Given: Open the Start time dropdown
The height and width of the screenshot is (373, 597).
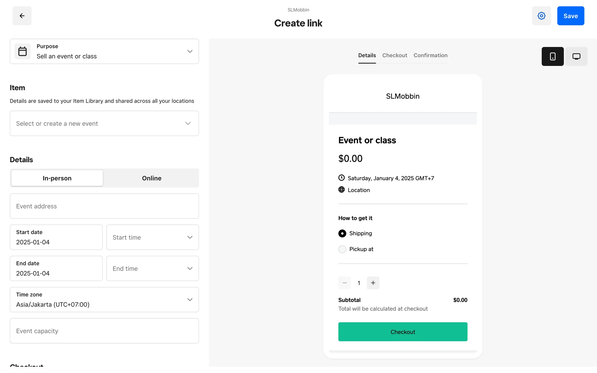Looking at the screenshot, I should [x=152, y=237].
